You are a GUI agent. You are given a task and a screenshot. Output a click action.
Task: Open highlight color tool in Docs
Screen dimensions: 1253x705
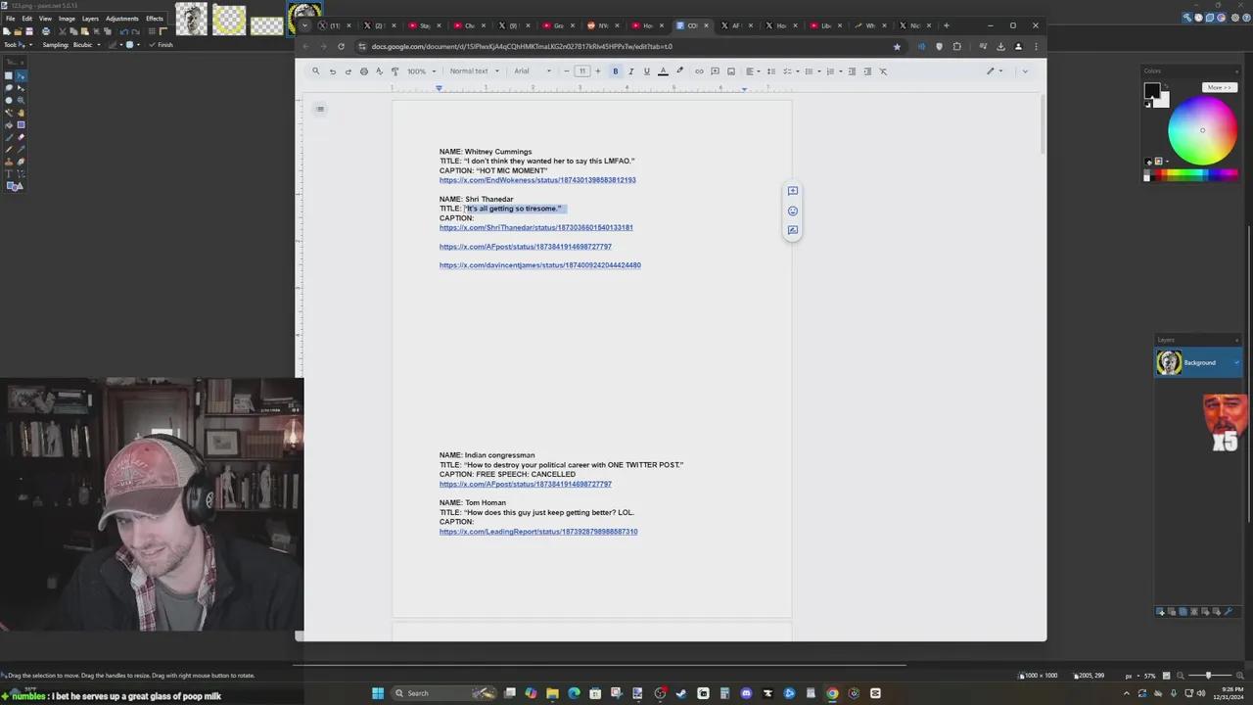tap(679, 70)
